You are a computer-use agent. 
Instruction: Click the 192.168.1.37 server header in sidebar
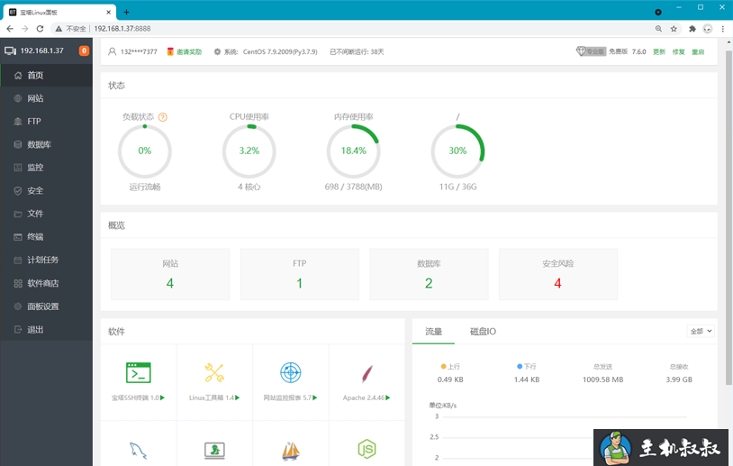46,50
